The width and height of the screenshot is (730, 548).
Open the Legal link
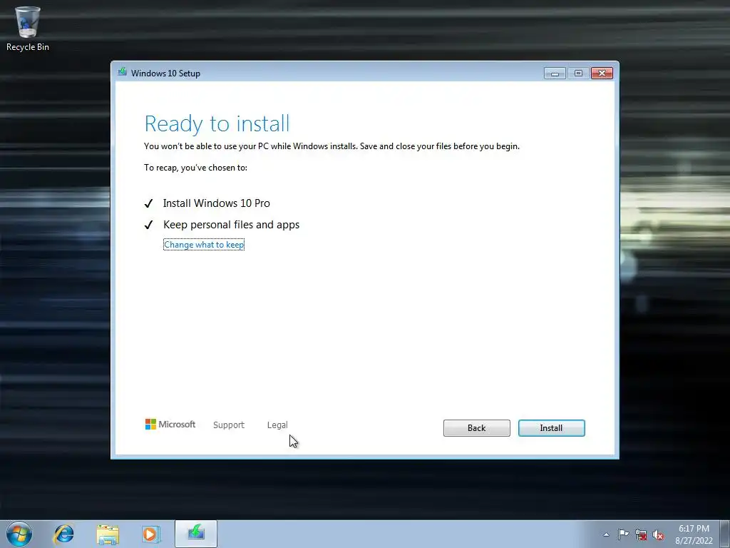point(277,425)
